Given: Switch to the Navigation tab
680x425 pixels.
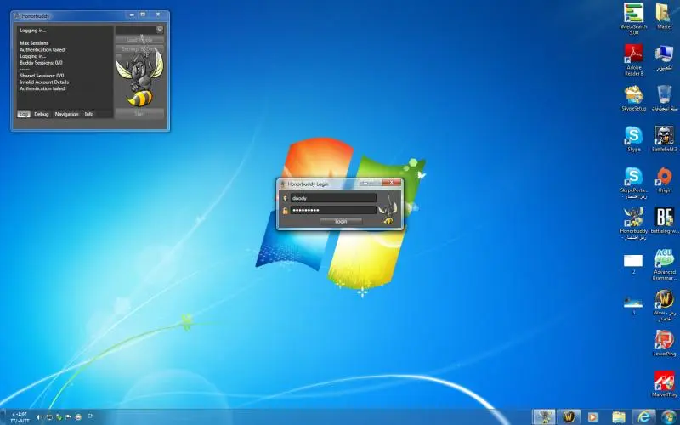Looking at the screenshot, I should 67,114.
